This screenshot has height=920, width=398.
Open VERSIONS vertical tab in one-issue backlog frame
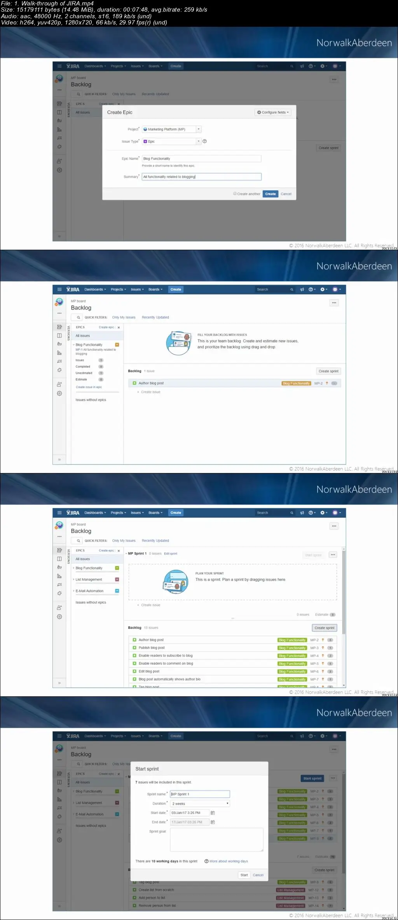coord(68,334)
